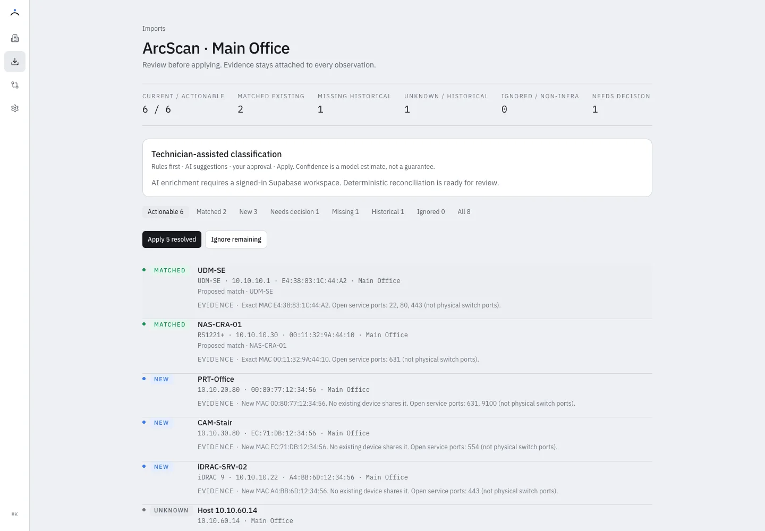
Task: Click the Imports breadcrumb
Action: click(x=154, y=29)
